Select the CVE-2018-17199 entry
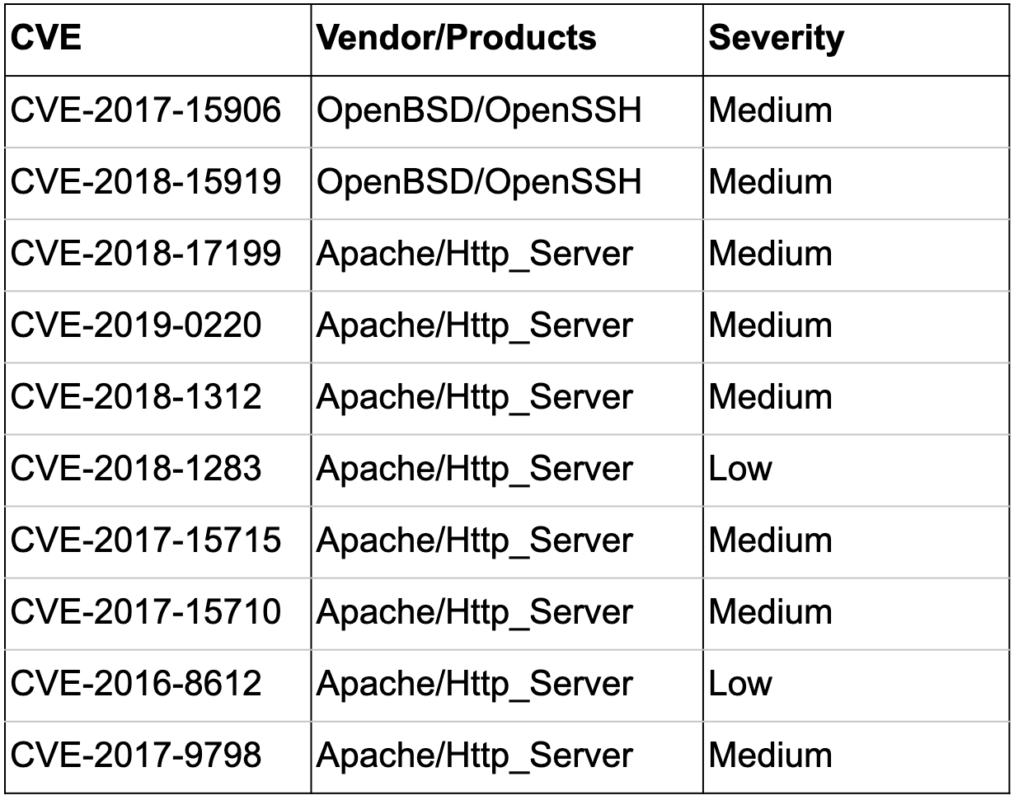The width and height of the screenshot is (1014, 800). 157,255
